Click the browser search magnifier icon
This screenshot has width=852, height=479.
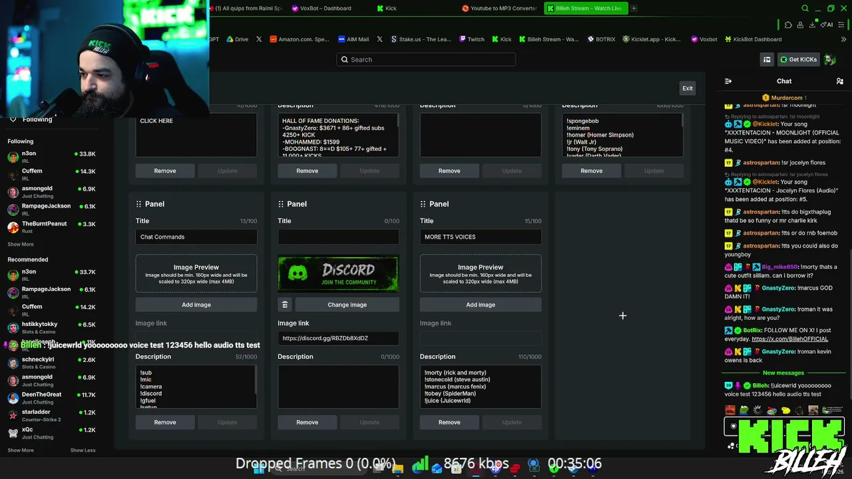click(805, 9)
